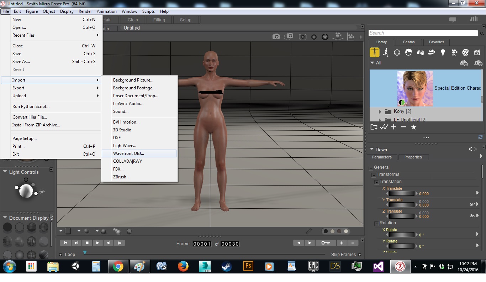
Task: Click the star icon to add to Favorites
Action: coord(413,127)
